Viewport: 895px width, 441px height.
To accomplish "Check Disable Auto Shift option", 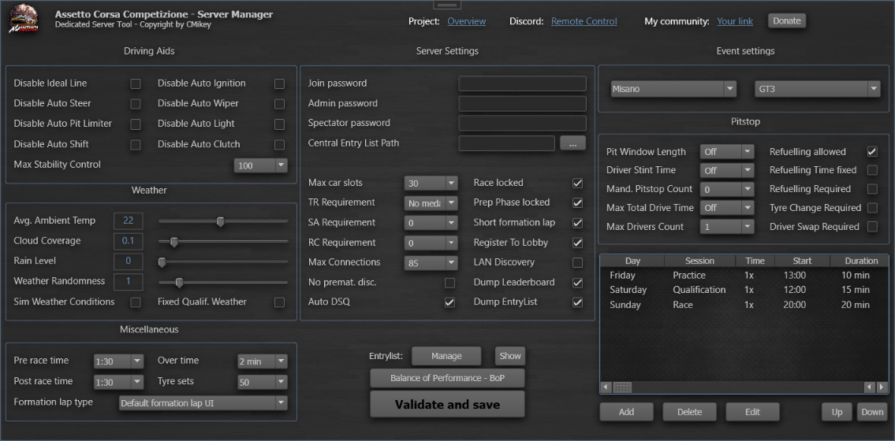I will tap(136, 145).
